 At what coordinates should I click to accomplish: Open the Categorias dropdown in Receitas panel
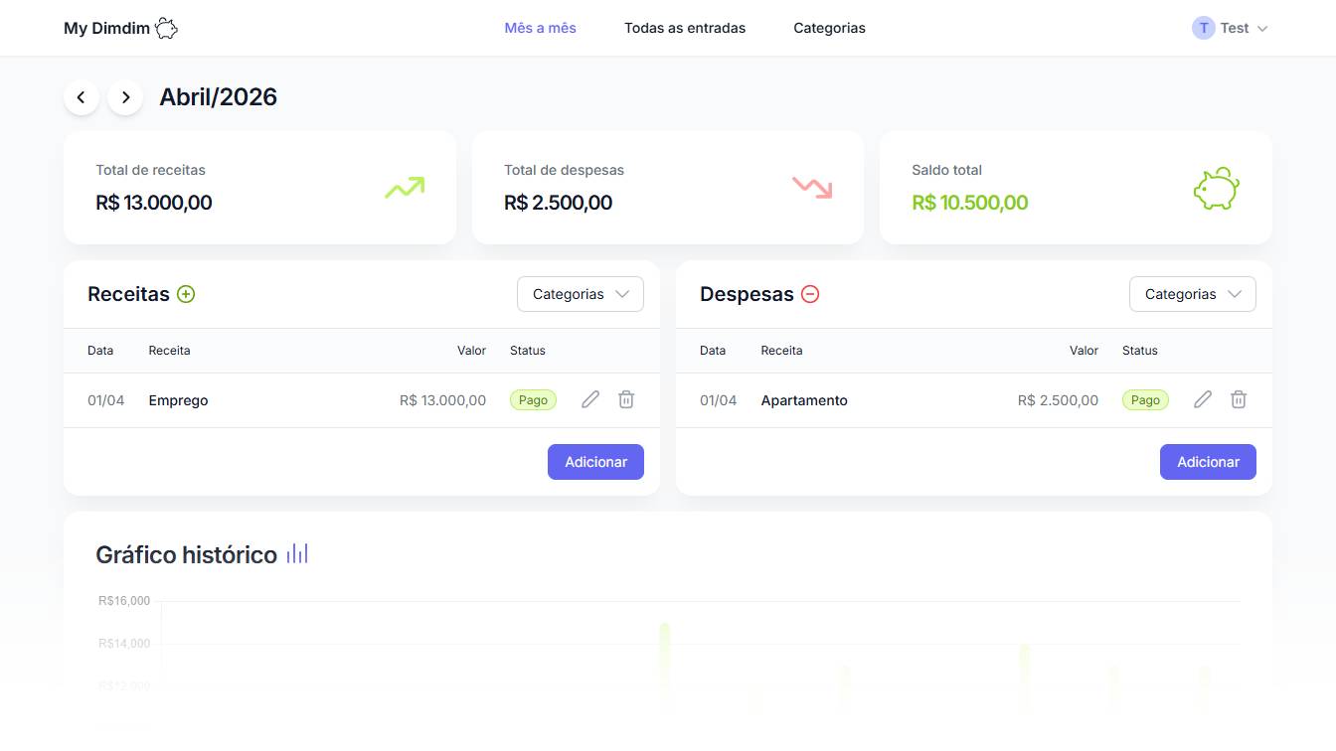tap(581, 294)
